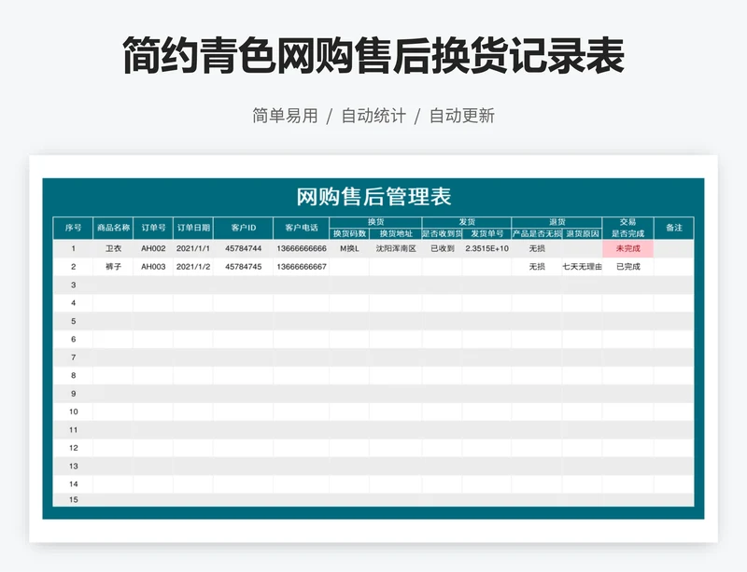Select the 沈阳浑南区 address cell

point(395,249)
